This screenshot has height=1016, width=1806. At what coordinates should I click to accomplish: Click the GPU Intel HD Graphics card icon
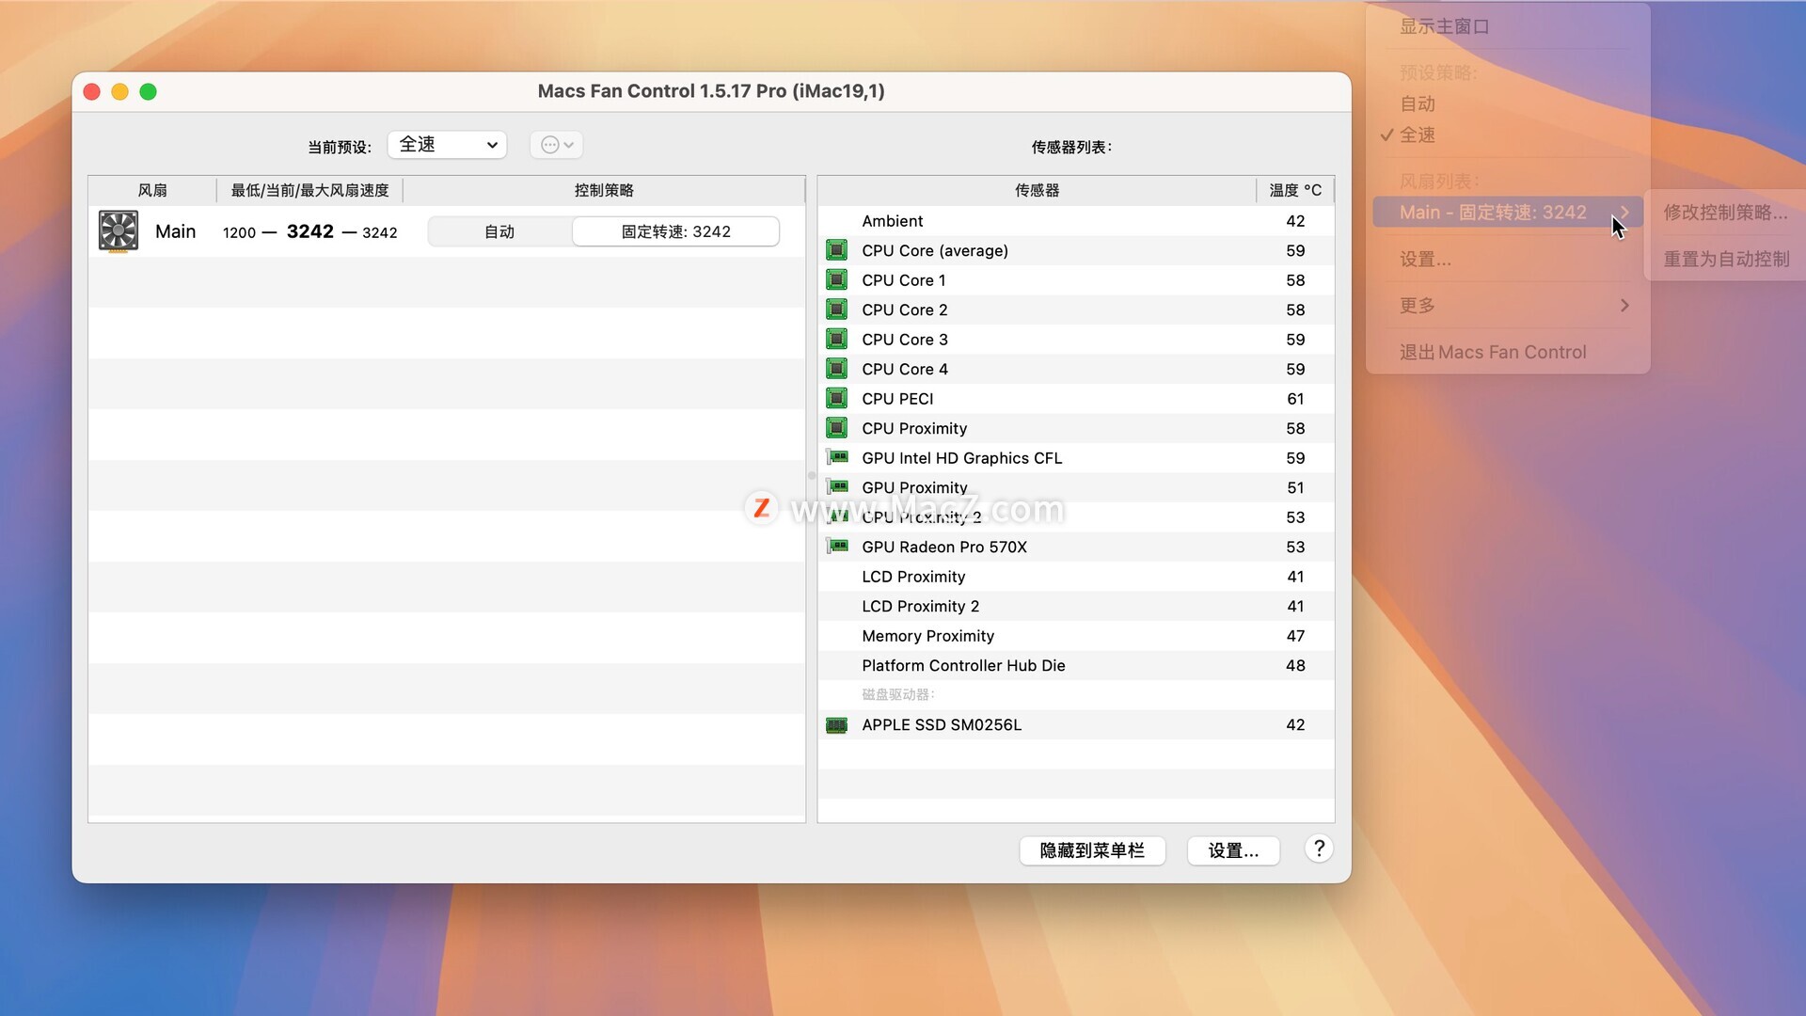pyautogui.click(x=837, y=457)
